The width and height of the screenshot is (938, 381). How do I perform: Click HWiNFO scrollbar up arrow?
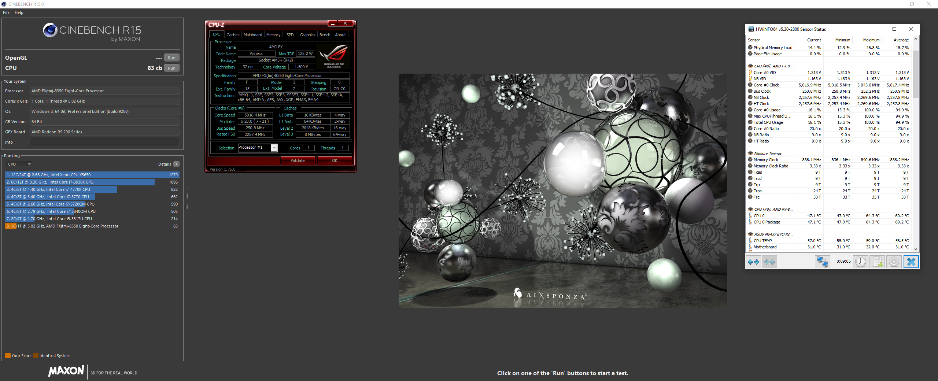coord(916,39)
